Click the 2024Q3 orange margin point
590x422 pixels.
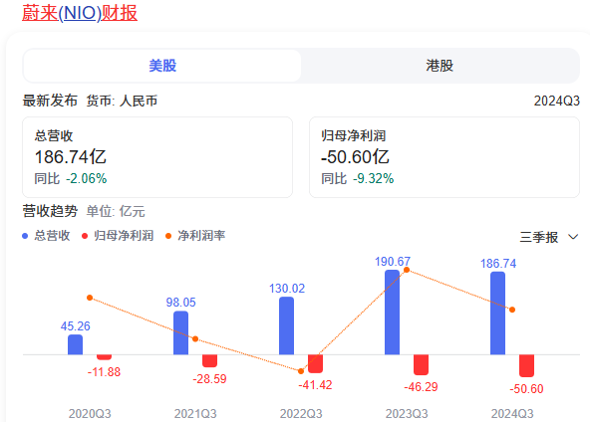pos(512,310)
